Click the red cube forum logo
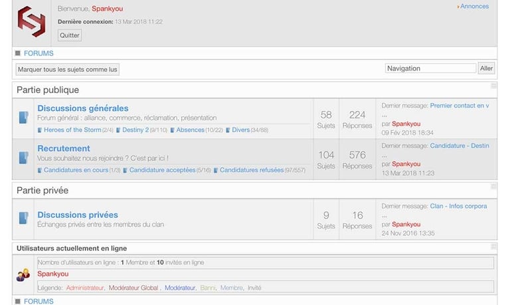Image resolution: width=510 pixels, height=305 pixels. [32, 21]
